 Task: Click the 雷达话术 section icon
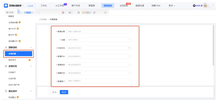coord(6,91)
